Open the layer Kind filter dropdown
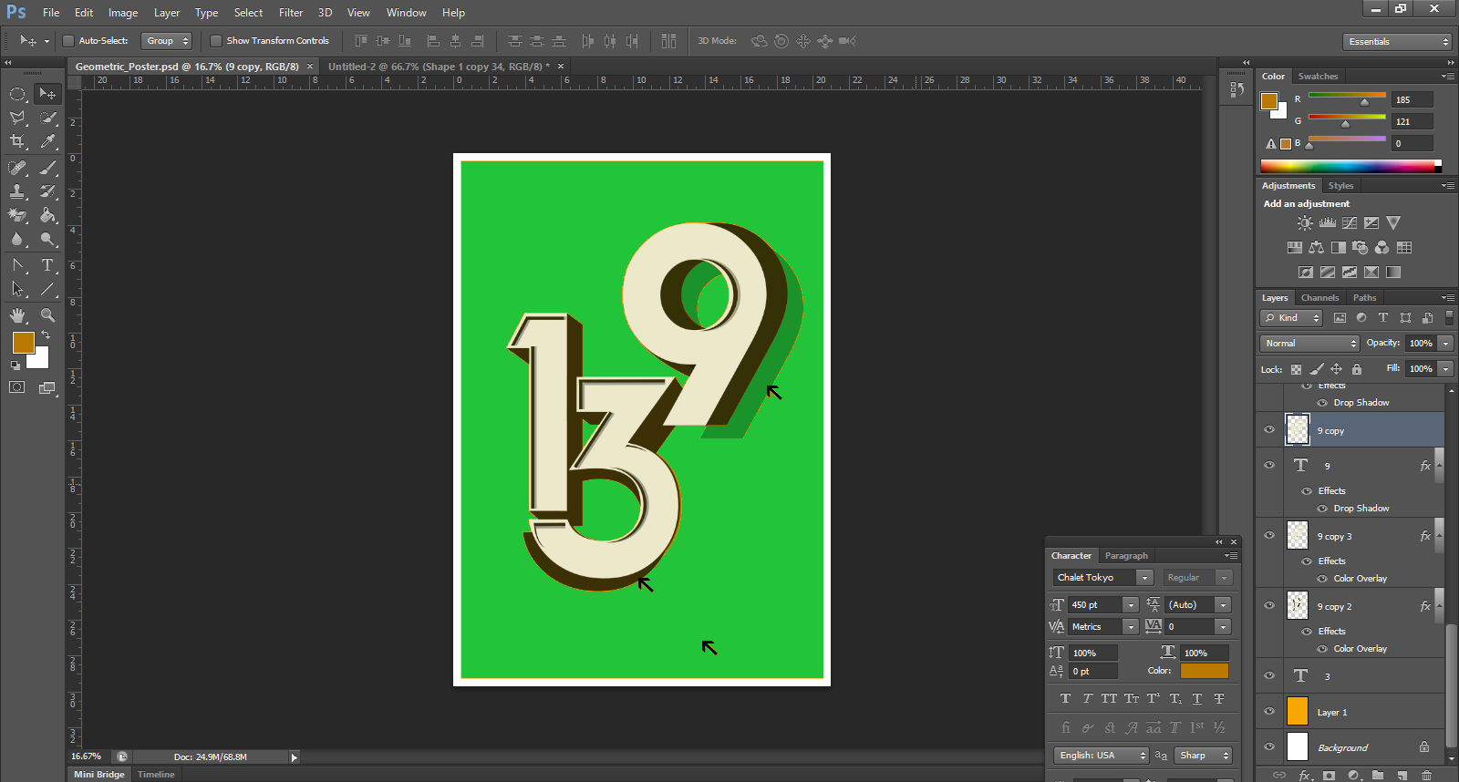The width and height of the screenshot is (1459, 782). [1291, 318]
